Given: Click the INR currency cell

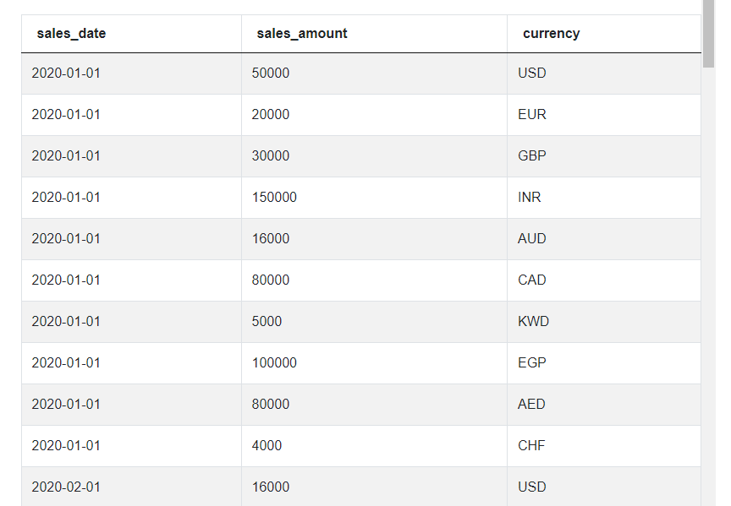Looking at the screenshot, I should pyautogui.click(x=604, y=198).
